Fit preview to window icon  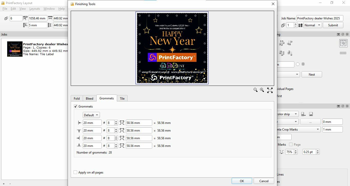(x=270, y=90)
